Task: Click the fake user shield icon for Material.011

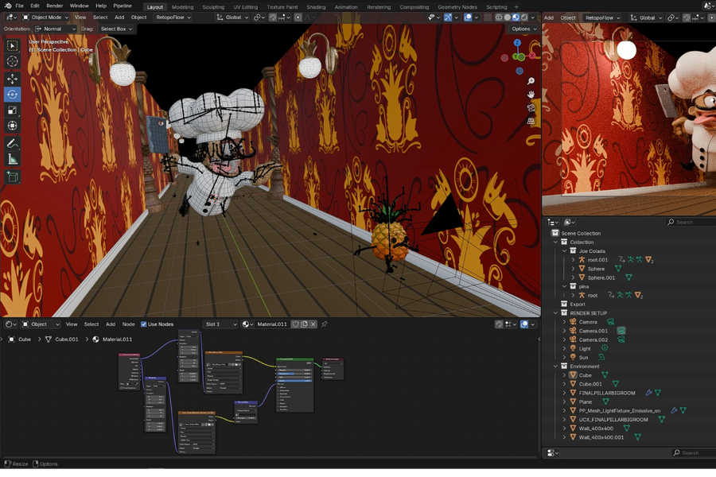Action: [295, 324]
